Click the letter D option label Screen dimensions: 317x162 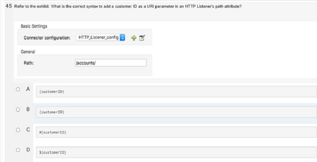[28, 150]
